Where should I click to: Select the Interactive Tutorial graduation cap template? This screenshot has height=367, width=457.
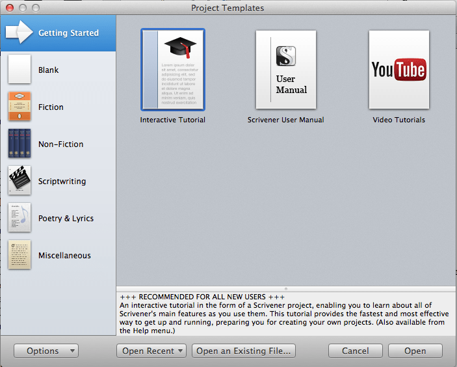173,70
